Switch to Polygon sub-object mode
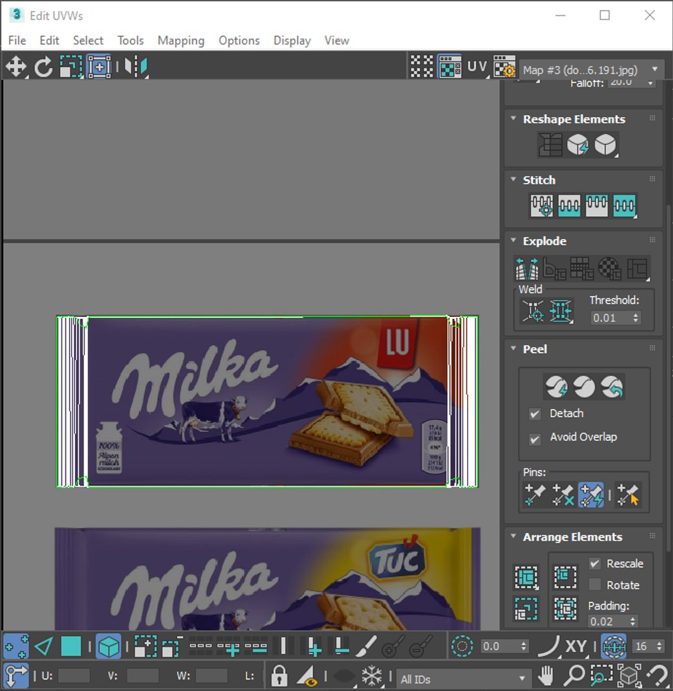This screenshot has width=673, height=691. tap(71, 647)
